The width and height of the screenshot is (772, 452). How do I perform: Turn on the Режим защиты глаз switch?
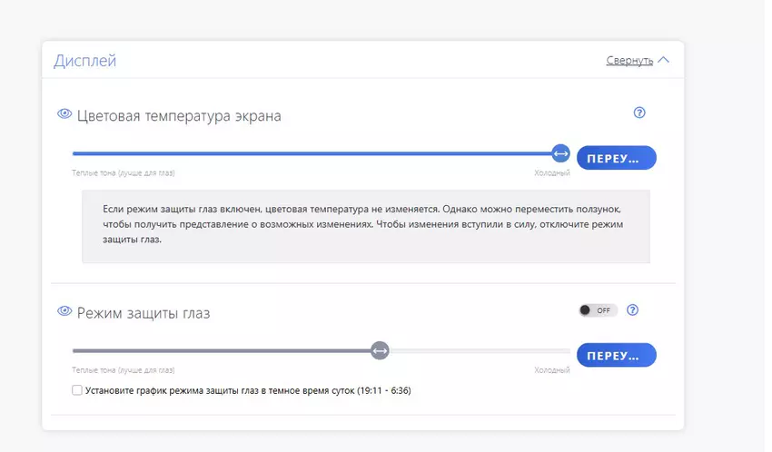click(x=598, y=310)
